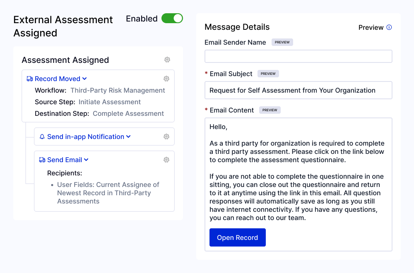This screenshot has width=414, height=273.
Task: Open the in-app Notification settings gear
Action: (x=166, y=136)
